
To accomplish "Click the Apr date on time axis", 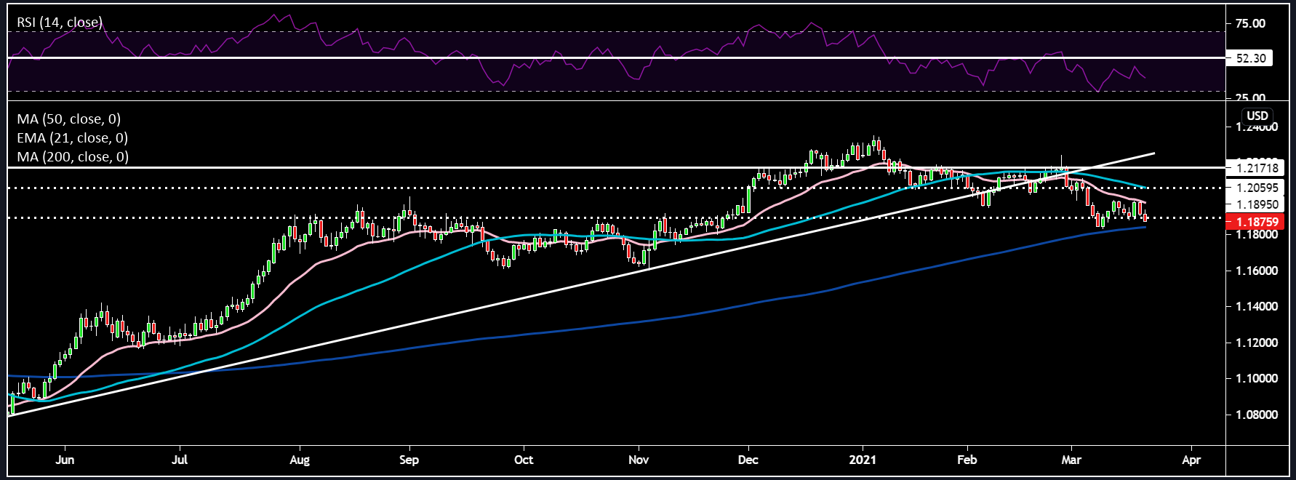I will click(x=1192, y=460).
